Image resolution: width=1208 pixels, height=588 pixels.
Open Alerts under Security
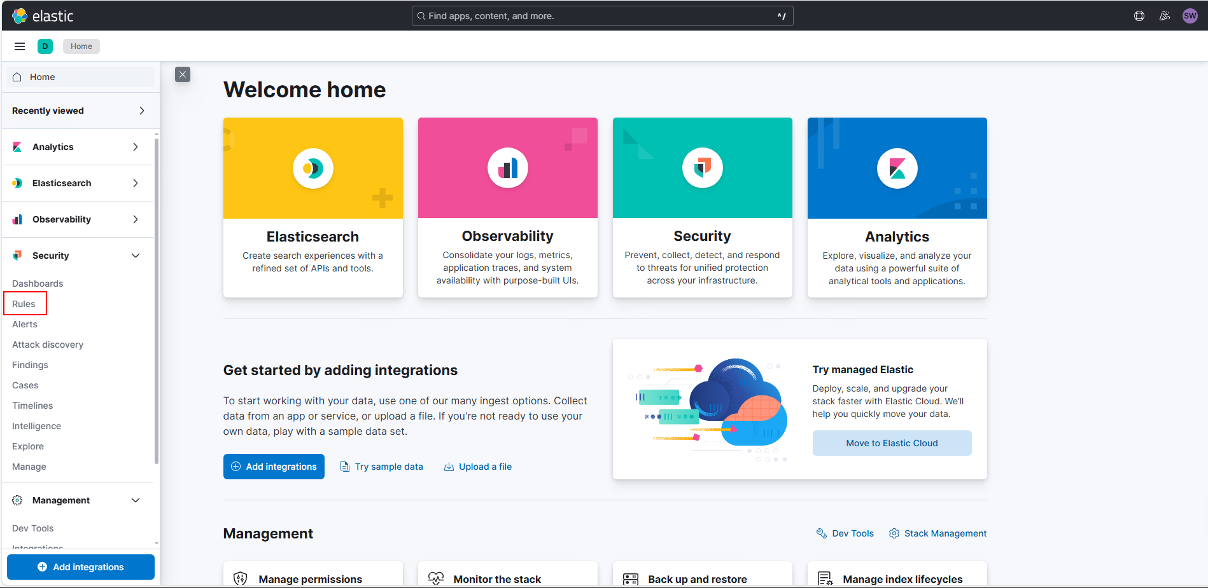click(25, 324)
